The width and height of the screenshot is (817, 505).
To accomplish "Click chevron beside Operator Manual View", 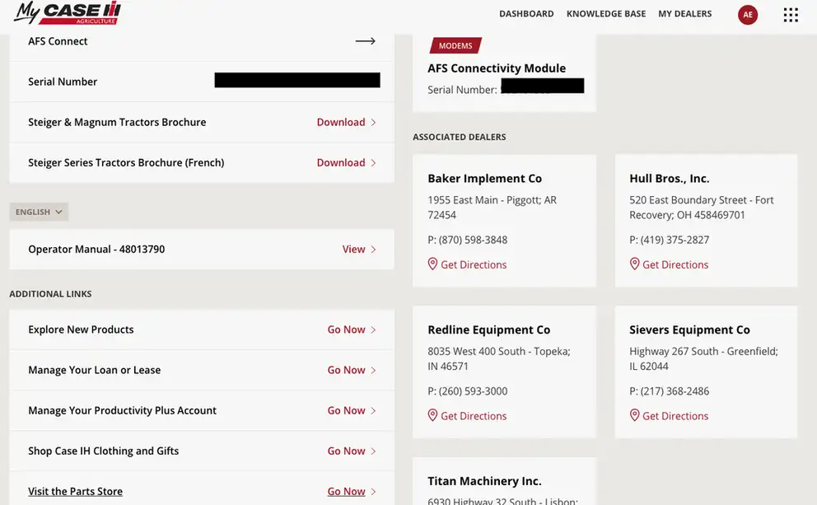I will pyautogui.click(x=373, y=250).
